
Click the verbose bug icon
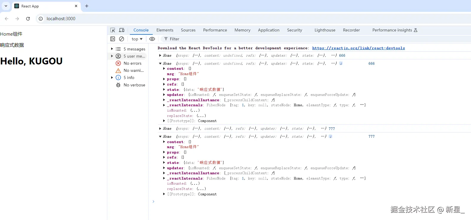click(118, 85)
